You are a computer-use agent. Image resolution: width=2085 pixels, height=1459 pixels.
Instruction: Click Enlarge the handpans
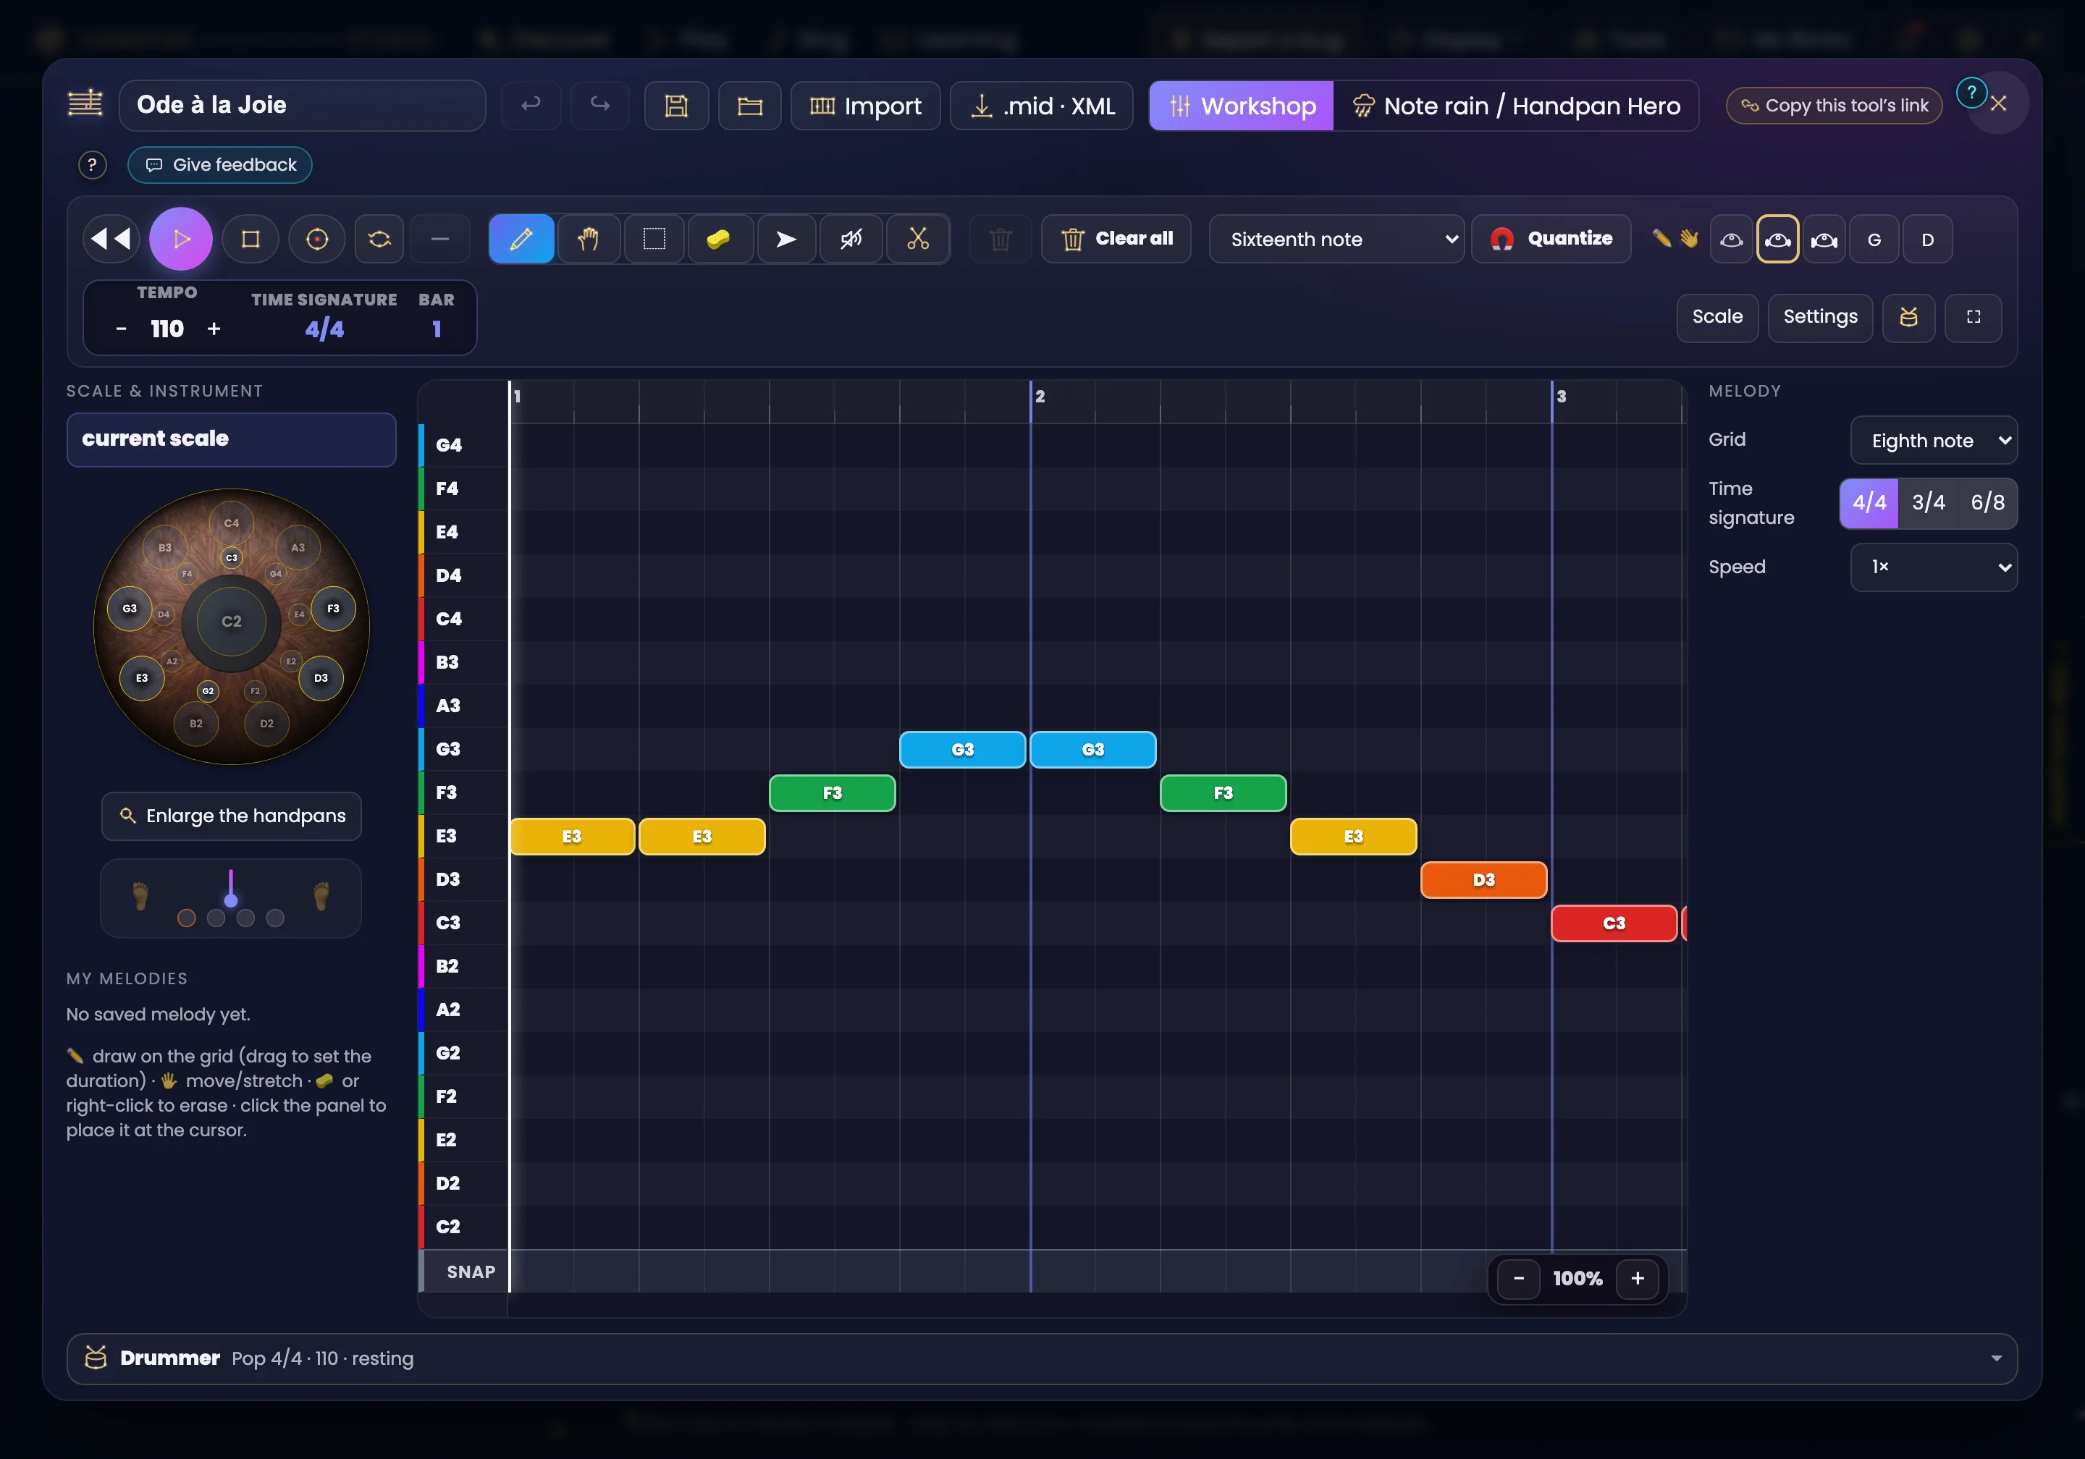pyautogui.click(x=232, y=816)
